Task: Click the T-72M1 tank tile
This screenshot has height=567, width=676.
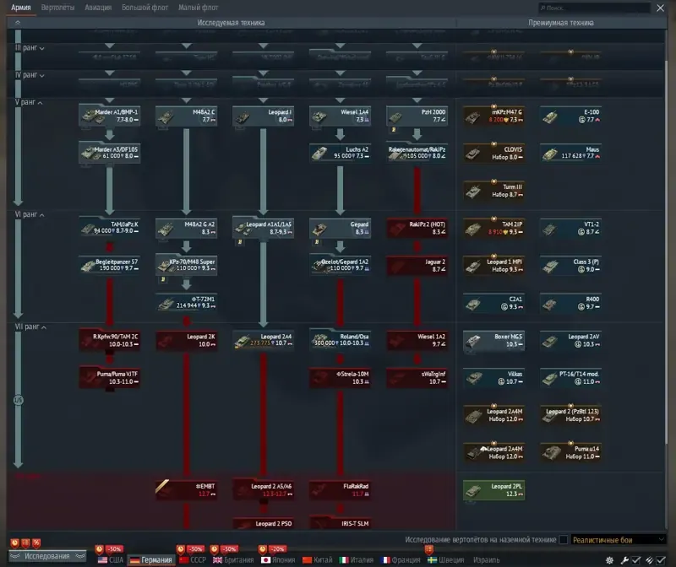Action: click(186, 303)
